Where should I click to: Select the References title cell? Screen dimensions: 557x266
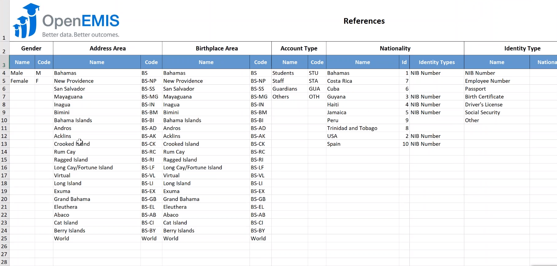(364, 21)
